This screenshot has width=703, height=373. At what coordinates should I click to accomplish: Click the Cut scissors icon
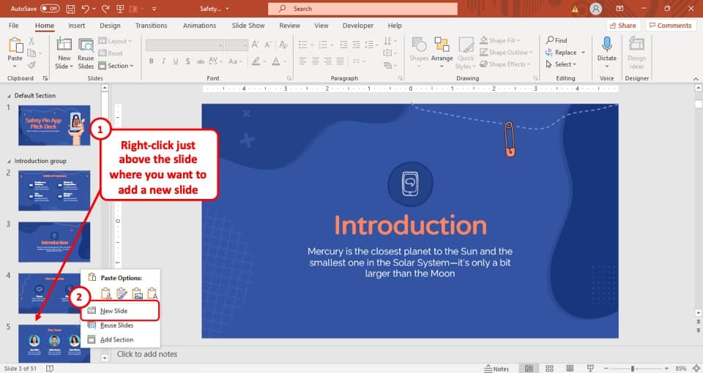coord(31,41)
